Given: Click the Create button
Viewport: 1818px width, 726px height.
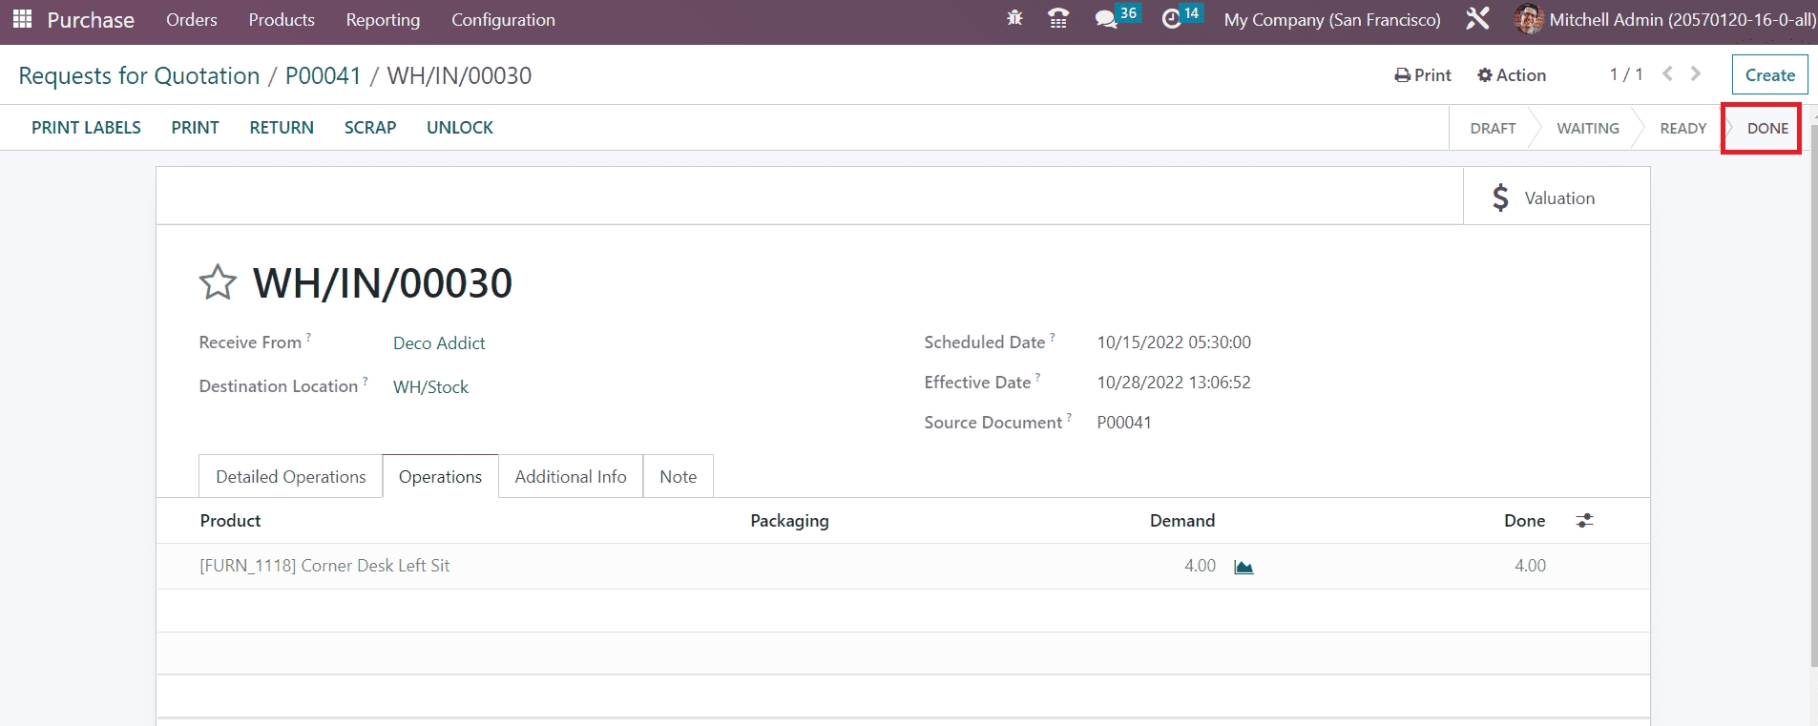Looking at the screenshot, I should pos(1769,75).
